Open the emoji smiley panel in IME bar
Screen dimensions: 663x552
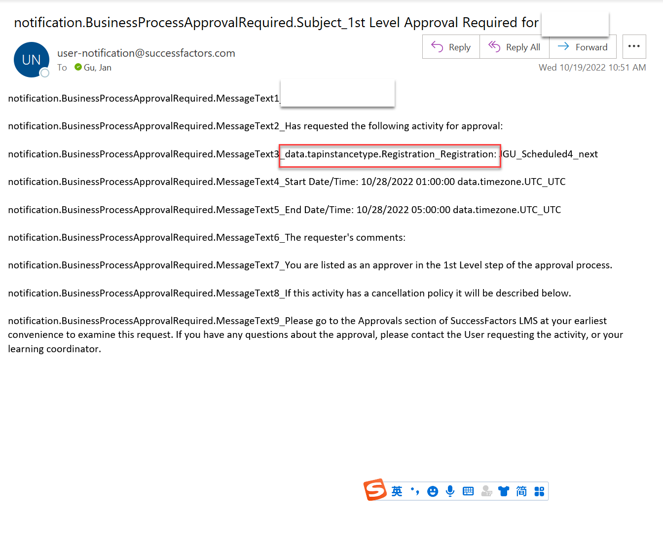(x=433, y=491)
